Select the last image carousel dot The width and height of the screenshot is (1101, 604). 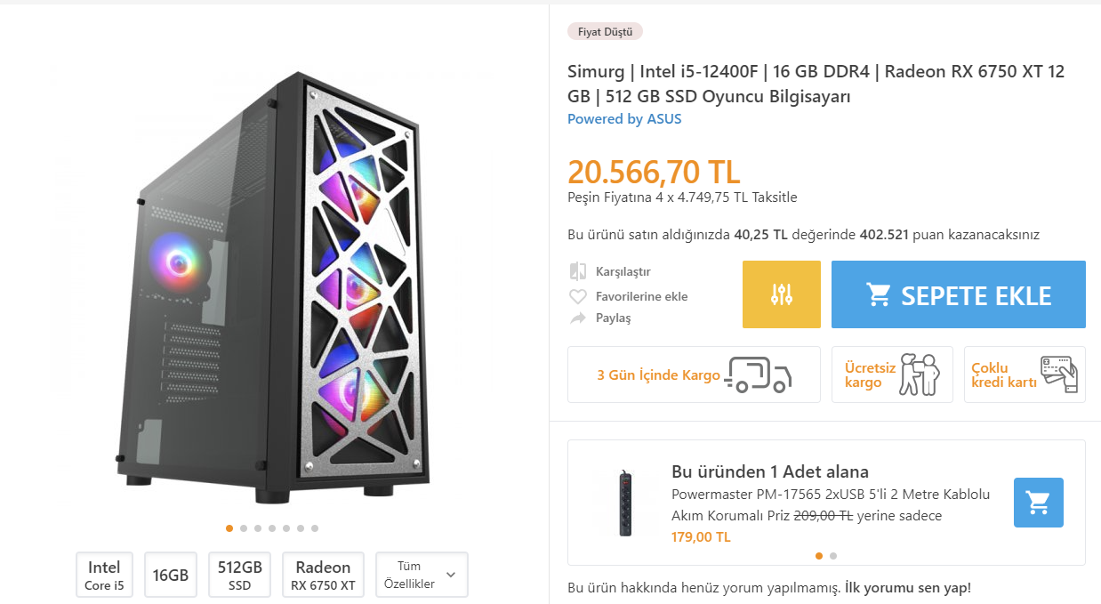coord(315,528)
